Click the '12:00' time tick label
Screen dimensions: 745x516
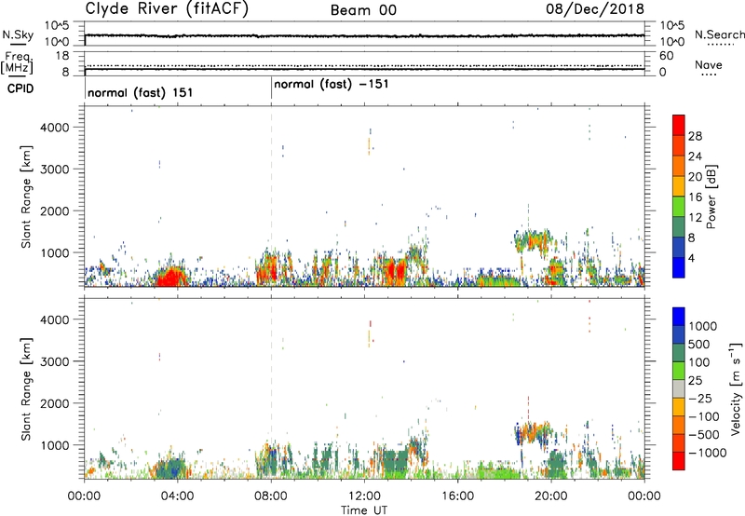[x=364, y=496]
